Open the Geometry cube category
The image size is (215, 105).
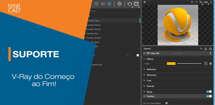[97, 4]
